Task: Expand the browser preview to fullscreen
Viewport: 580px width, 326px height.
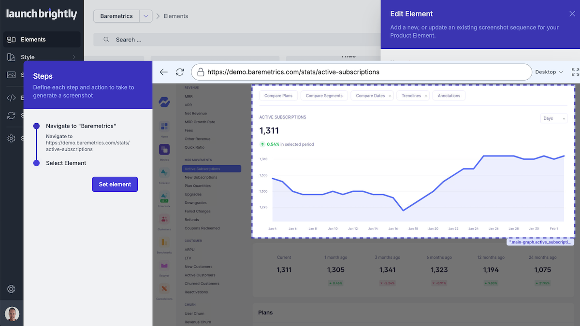Action: point(575,71)
